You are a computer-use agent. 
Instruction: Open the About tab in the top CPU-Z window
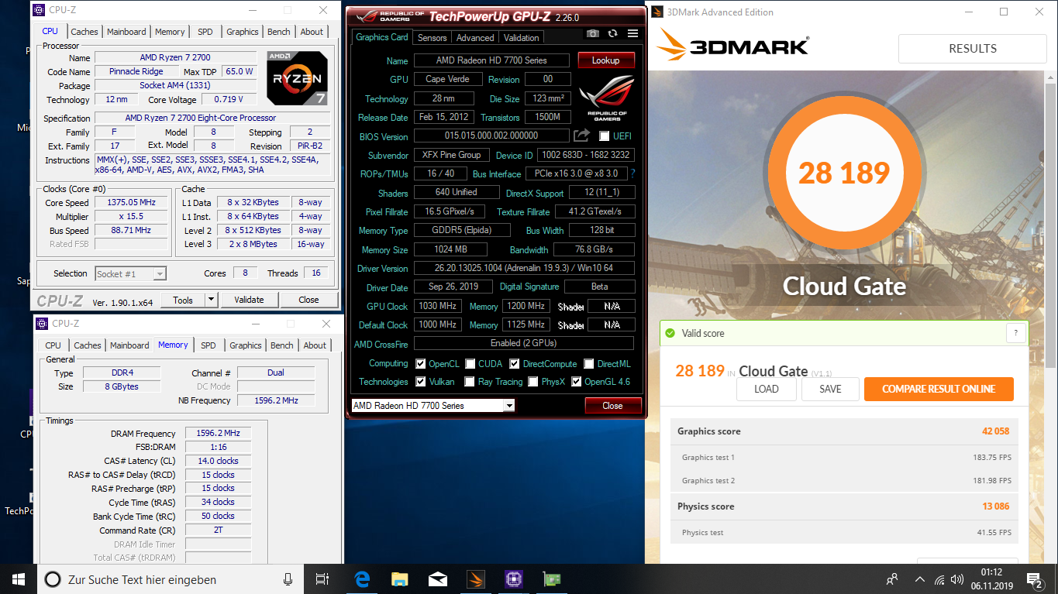[x=312, y=32]
